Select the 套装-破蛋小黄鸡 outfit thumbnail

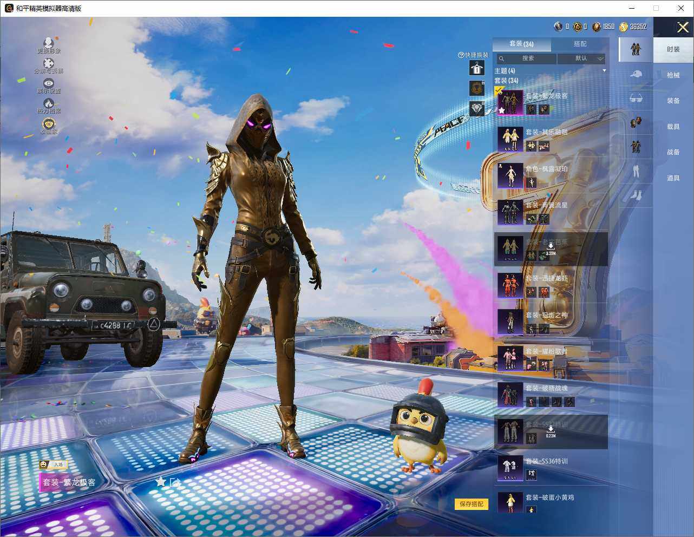(x=510, y=502)
